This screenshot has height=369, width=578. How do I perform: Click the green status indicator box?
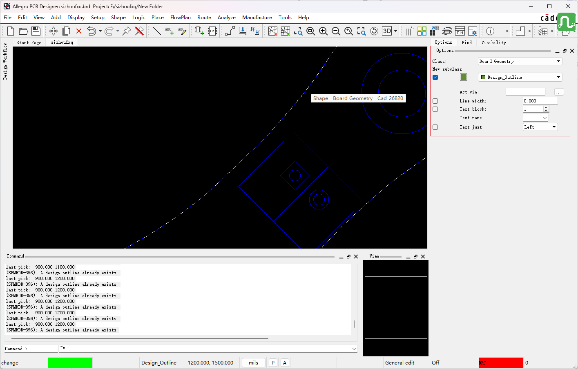coord(70,362)
